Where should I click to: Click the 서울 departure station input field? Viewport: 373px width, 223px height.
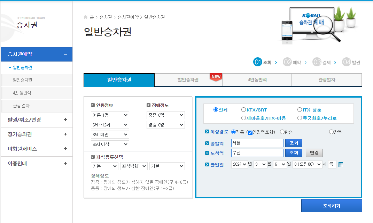(x=257, y=143)
